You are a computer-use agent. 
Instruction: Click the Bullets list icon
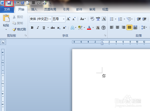[112, 19]
